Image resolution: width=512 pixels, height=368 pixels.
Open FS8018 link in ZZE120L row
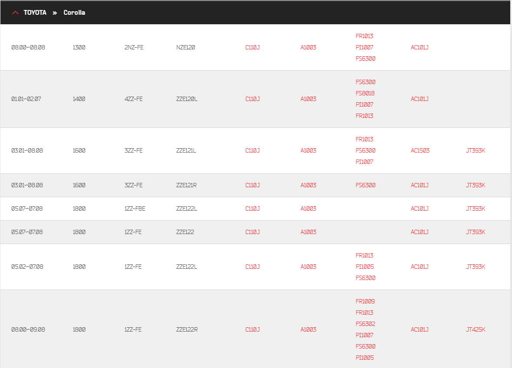pyautogui.click(x=365, y=94)
